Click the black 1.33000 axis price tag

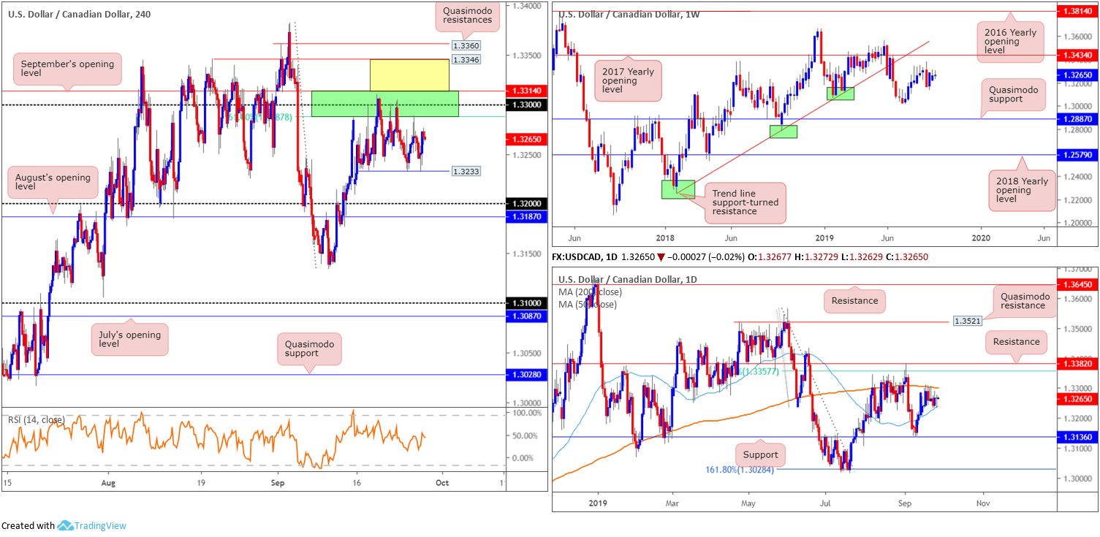point(525,104)
